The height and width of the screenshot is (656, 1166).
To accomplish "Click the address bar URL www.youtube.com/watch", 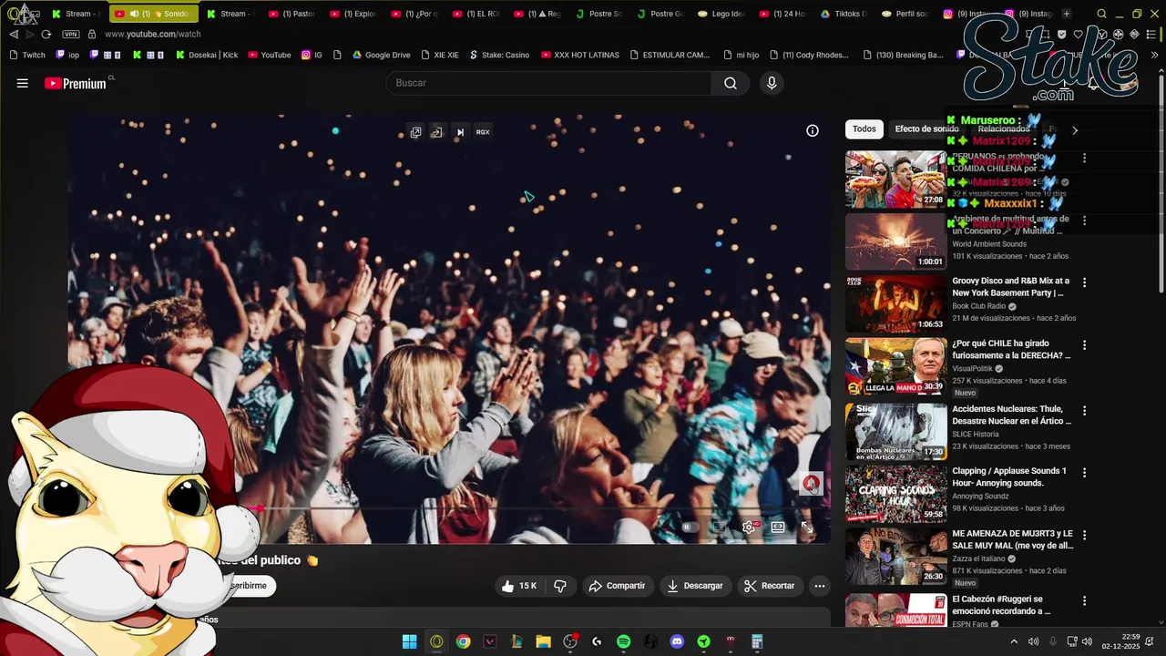I will 152,34.
